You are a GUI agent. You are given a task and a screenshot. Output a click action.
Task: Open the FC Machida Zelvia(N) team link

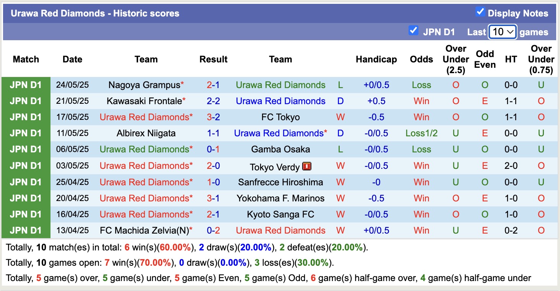pyautogui.click(x=144, y=231)
